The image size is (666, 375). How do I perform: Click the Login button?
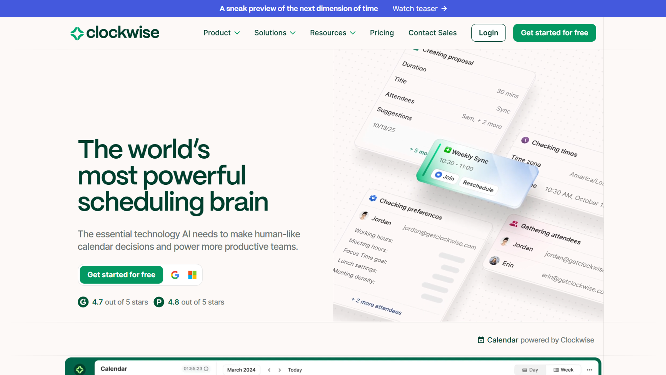(488, 33)
